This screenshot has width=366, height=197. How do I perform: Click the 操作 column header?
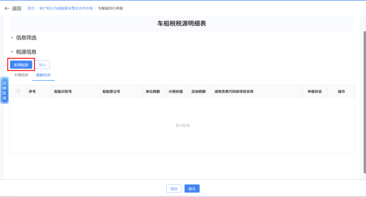pos(341,92)
